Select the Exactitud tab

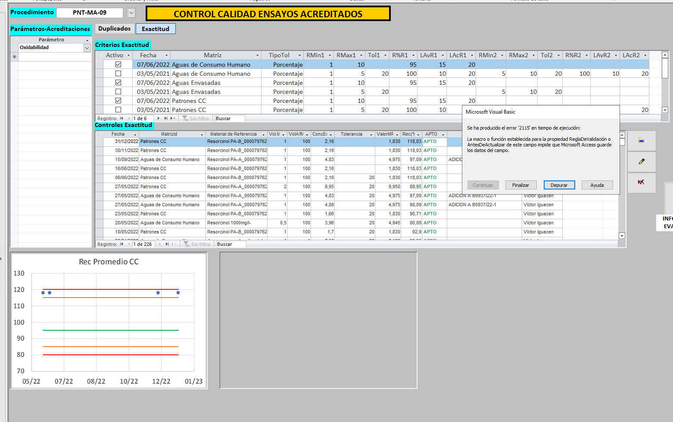pyautogui.click(x=155, y=29)
